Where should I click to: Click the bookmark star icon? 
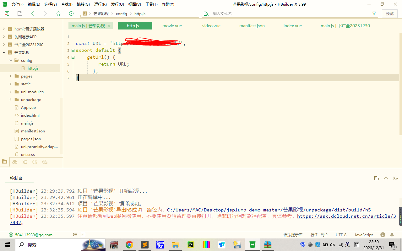click(58, 13)
